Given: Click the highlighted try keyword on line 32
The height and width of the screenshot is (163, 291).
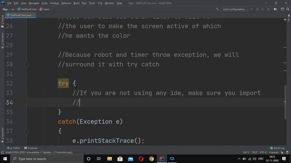Looking at the screenshot, I should point(63,83).
